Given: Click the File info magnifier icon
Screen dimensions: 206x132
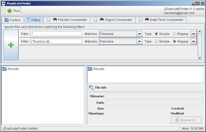Looking at the screenshot, I should (91, 88).
